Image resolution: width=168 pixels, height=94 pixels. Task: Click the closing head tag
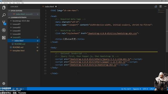tap(54, 42)
